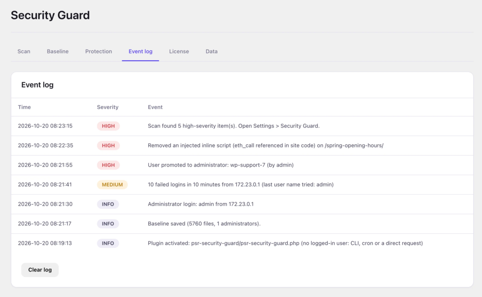Click the Clear log button
Viewport: 482px width, 297px height.
(x=40, y=270)
